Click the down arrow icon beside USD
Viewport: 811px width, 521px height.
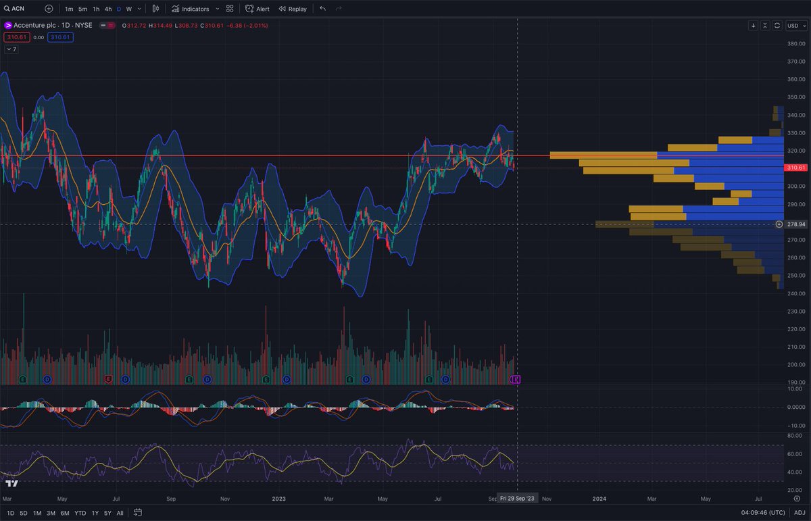point(754,26)
